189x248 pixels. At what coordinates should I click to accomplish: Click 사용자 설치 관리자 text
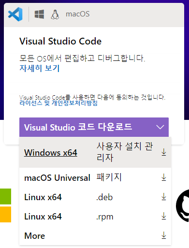(125, 152)
